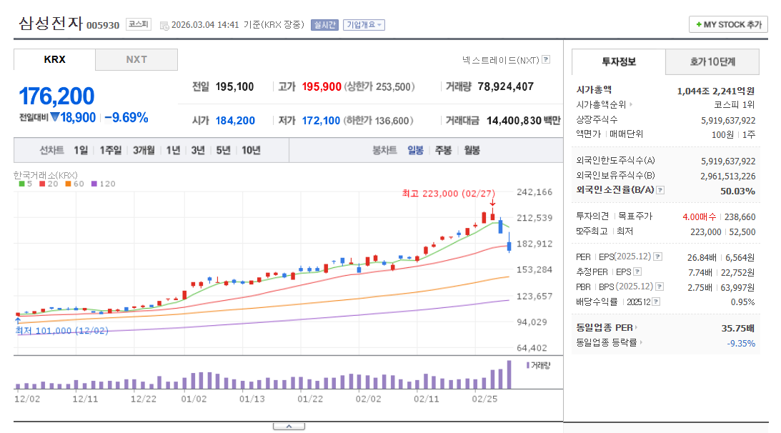
Task: Open help icon next to PBR BPS(2025.12)
Action: pyautogui.click(x=660, y=287)
